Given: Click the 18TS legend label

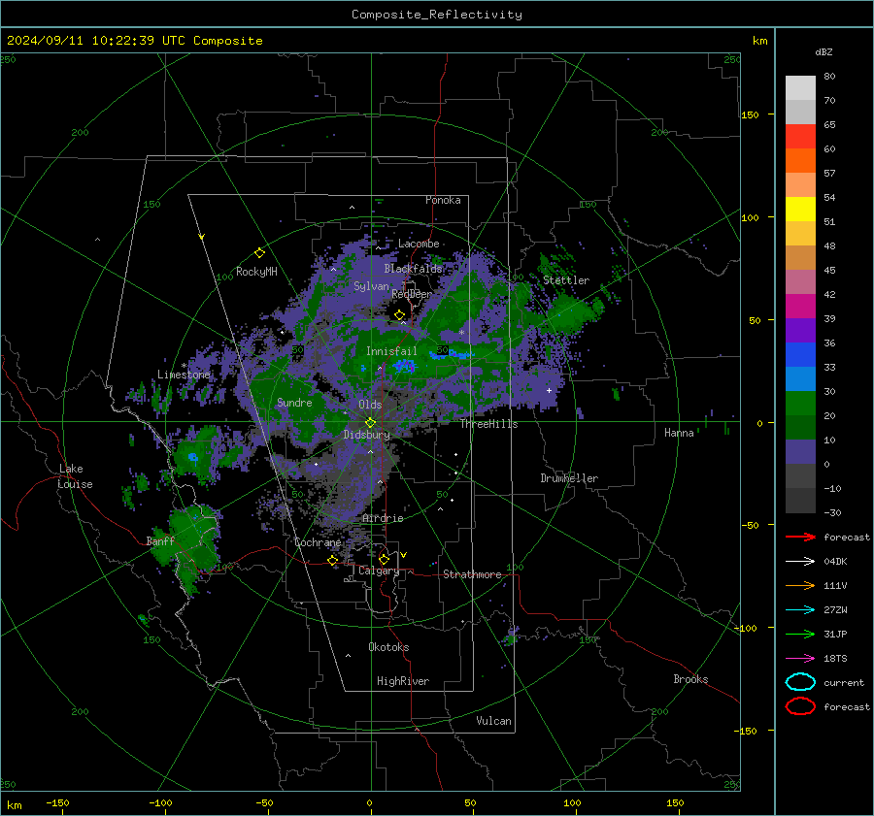Looking at the screenshot, I should pos(835,659).
